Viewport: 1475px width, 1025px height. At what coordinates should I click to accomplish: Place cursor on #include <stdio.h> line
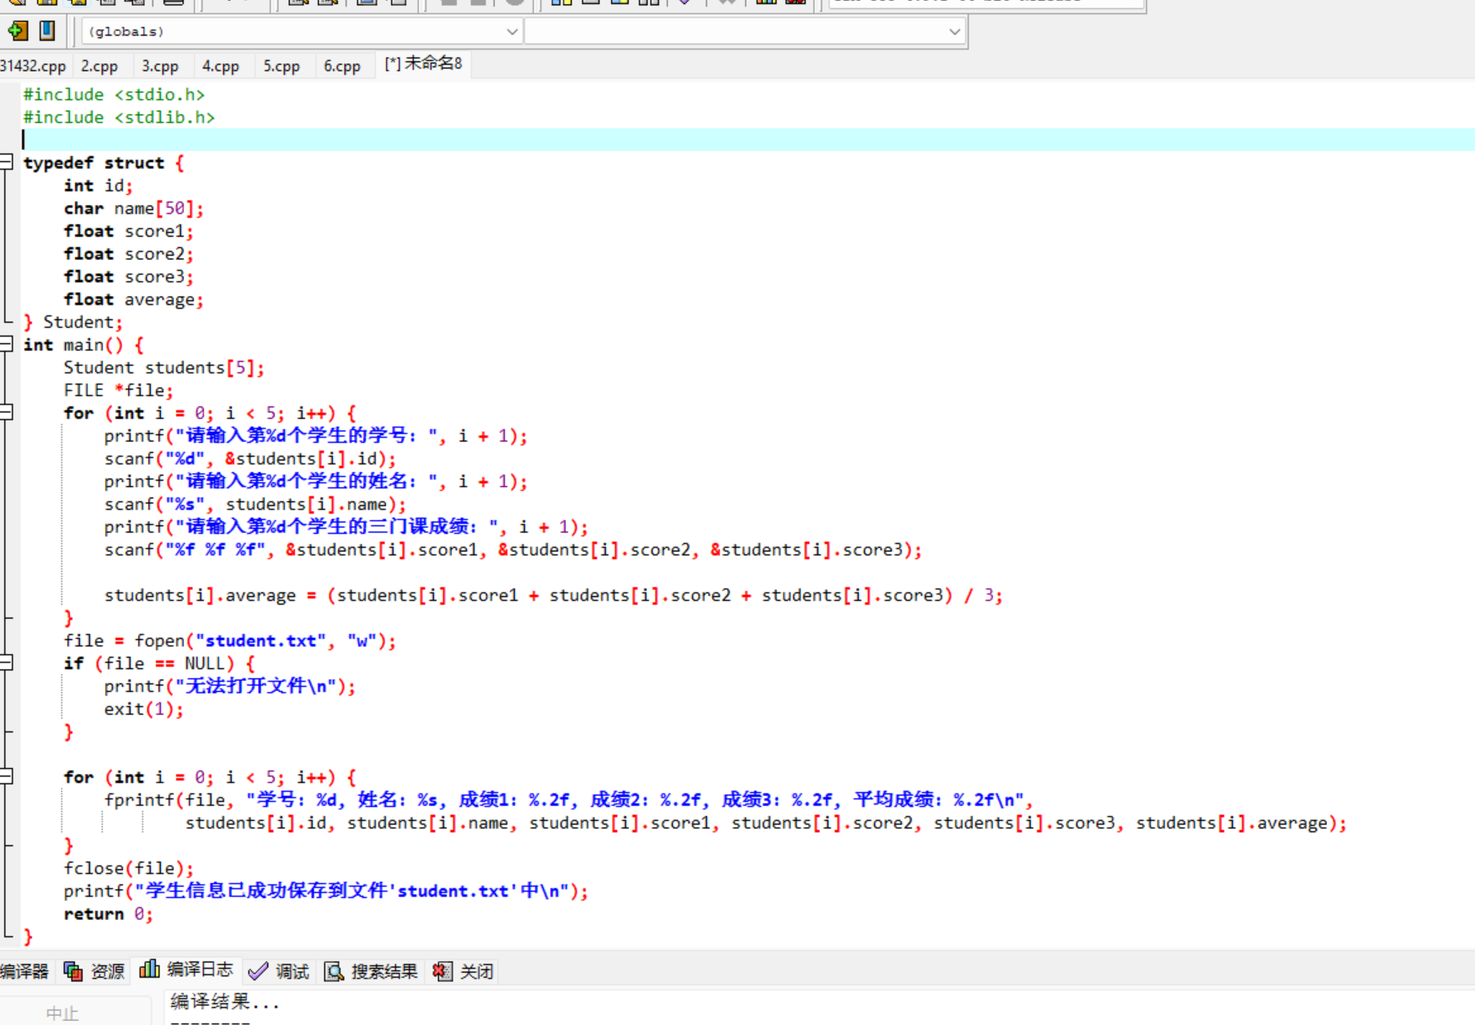pyautogui.click(x=114, y=94)
